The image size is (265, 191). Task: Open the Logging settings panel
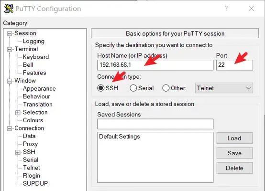(33, 41)
